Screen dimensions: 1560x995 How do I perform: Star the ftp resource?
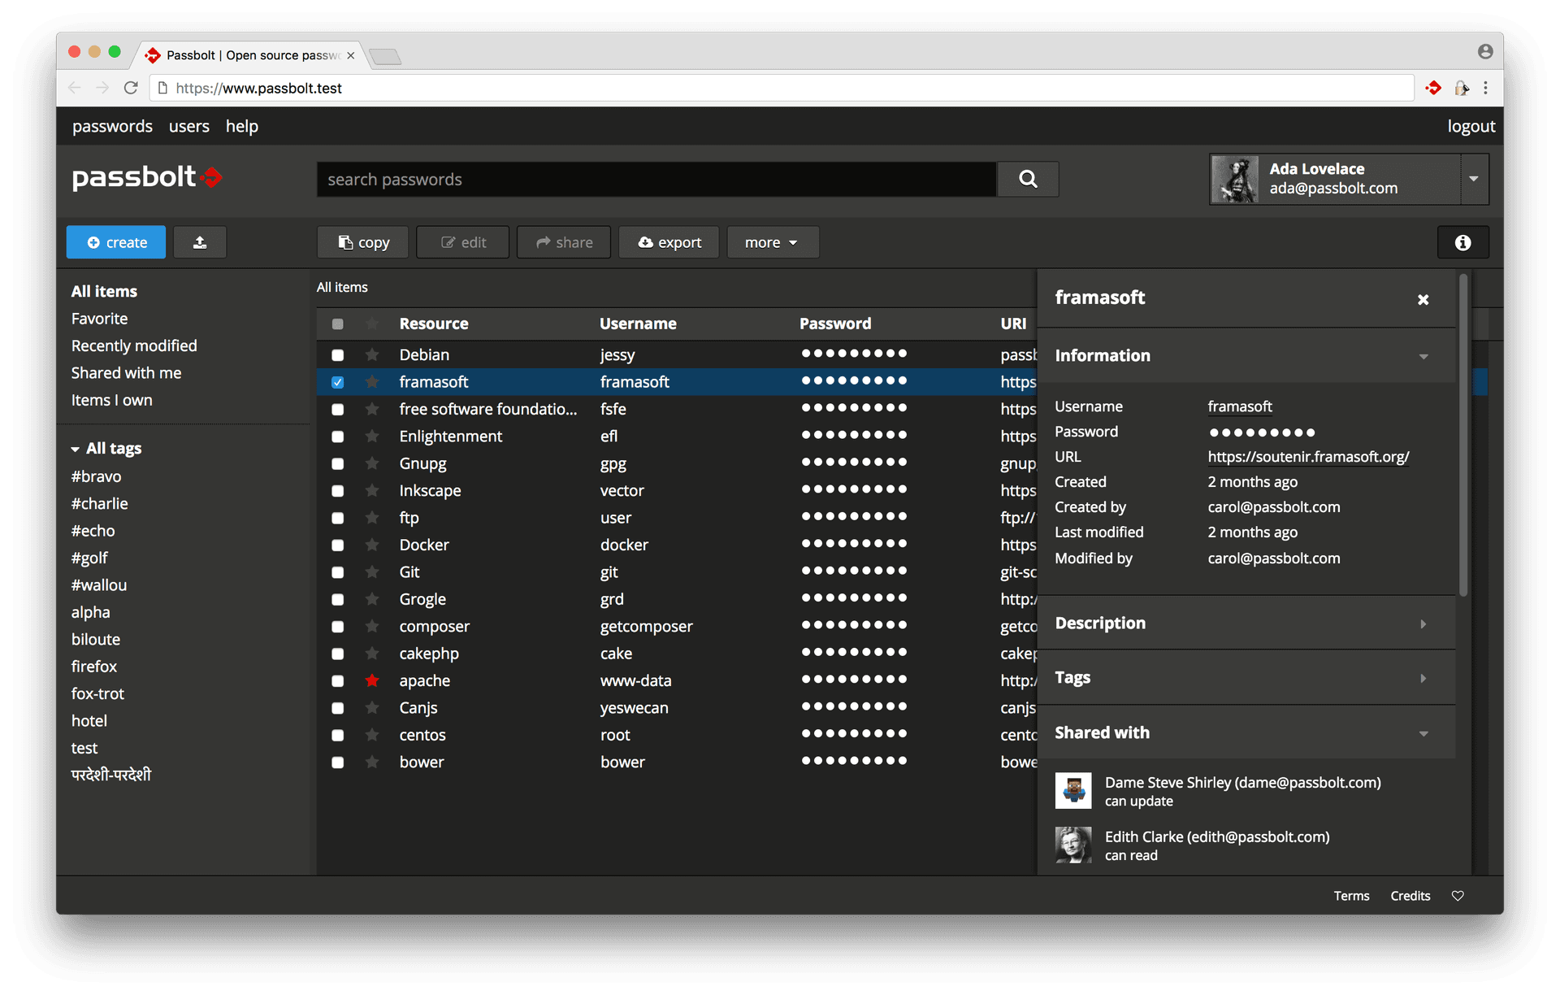pos(372,518)
